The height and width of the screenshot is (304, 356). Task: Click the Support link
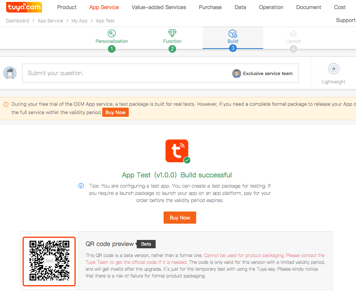point(345,20)
